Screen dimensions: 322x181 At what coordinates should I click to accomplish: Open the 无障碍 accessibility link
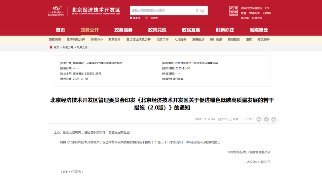[x=266, y=13]
